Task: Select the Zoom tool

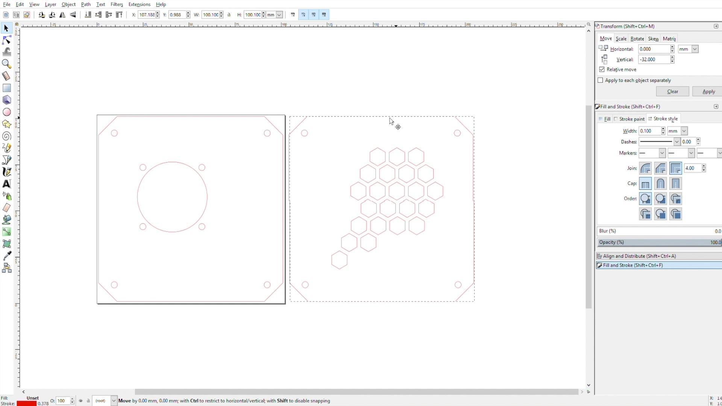Action: coord(7,64)
